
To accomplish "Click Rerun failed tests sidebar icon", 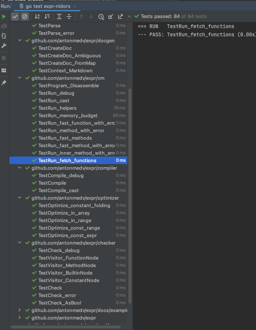I will [4, 26].
